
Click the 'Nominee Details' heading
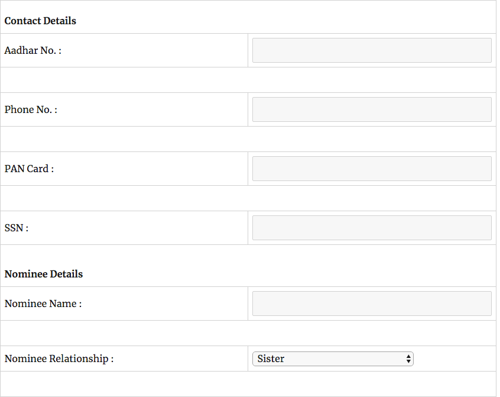point(44,274)
